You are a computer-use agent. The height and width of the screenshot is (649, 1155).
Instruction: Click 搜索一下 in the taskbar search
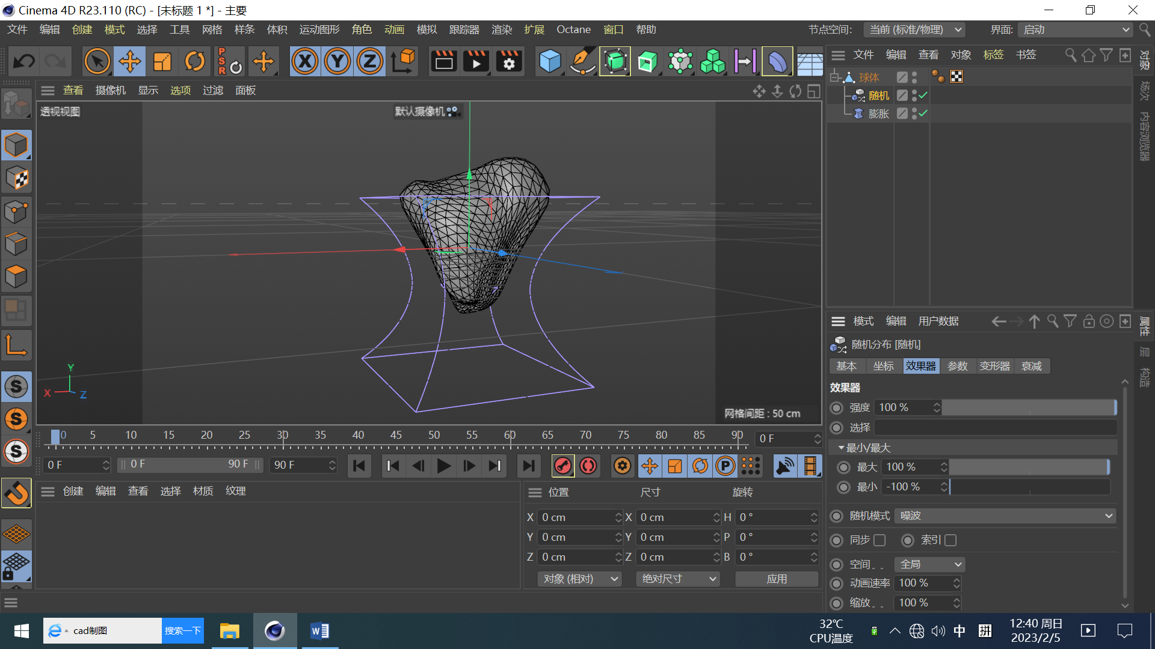183,630
